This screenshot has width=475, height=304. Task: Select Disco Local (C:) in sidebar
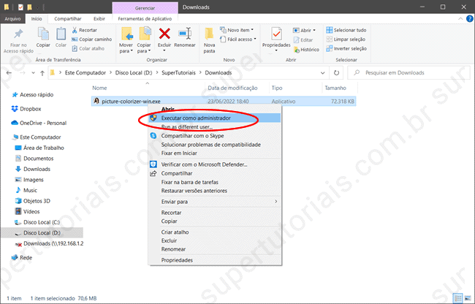43,221
